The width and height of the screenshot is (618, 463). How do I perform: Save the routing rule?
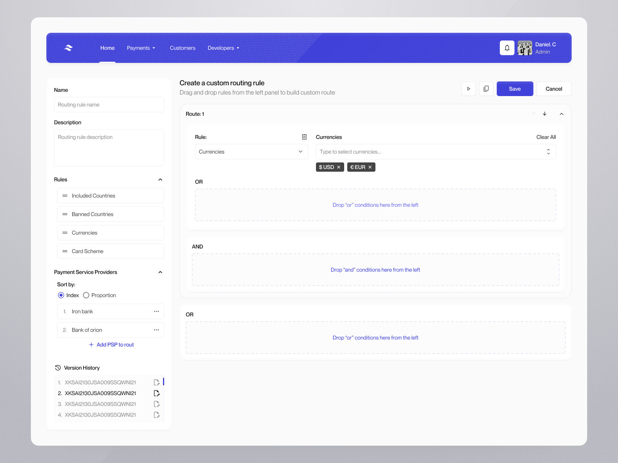coord(514,89)
